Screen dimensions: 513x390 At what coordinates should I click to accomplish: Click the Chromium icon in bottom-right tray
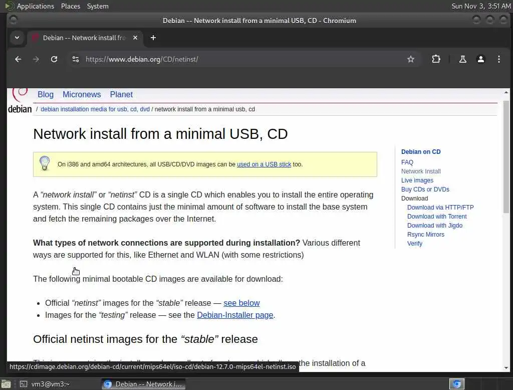tap(457, 384)
